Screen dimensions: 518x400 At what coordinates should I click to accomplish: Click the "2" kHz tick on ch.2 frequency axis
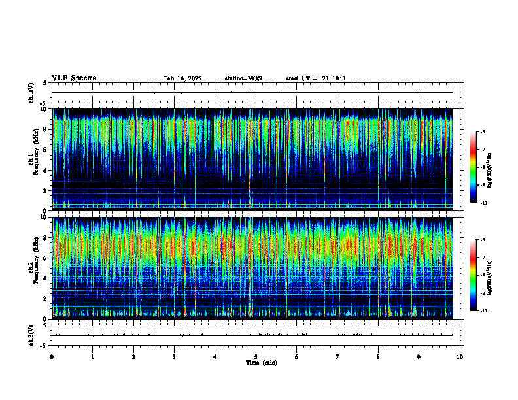click(44, 299)
